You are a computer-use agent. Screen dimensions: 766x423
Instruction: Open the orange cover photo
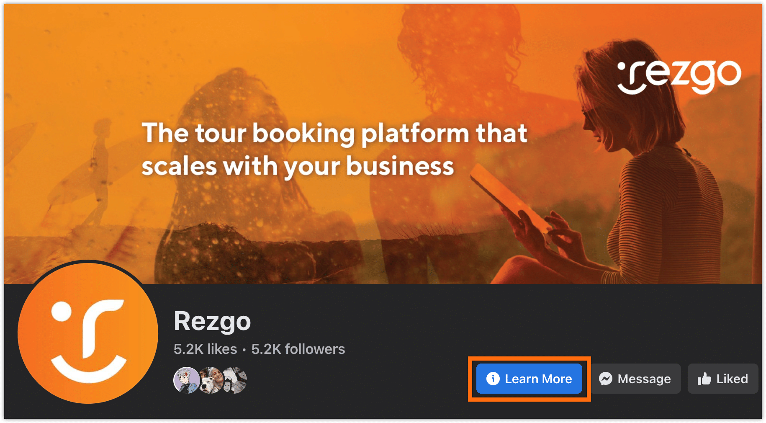(x=383, y=144)
